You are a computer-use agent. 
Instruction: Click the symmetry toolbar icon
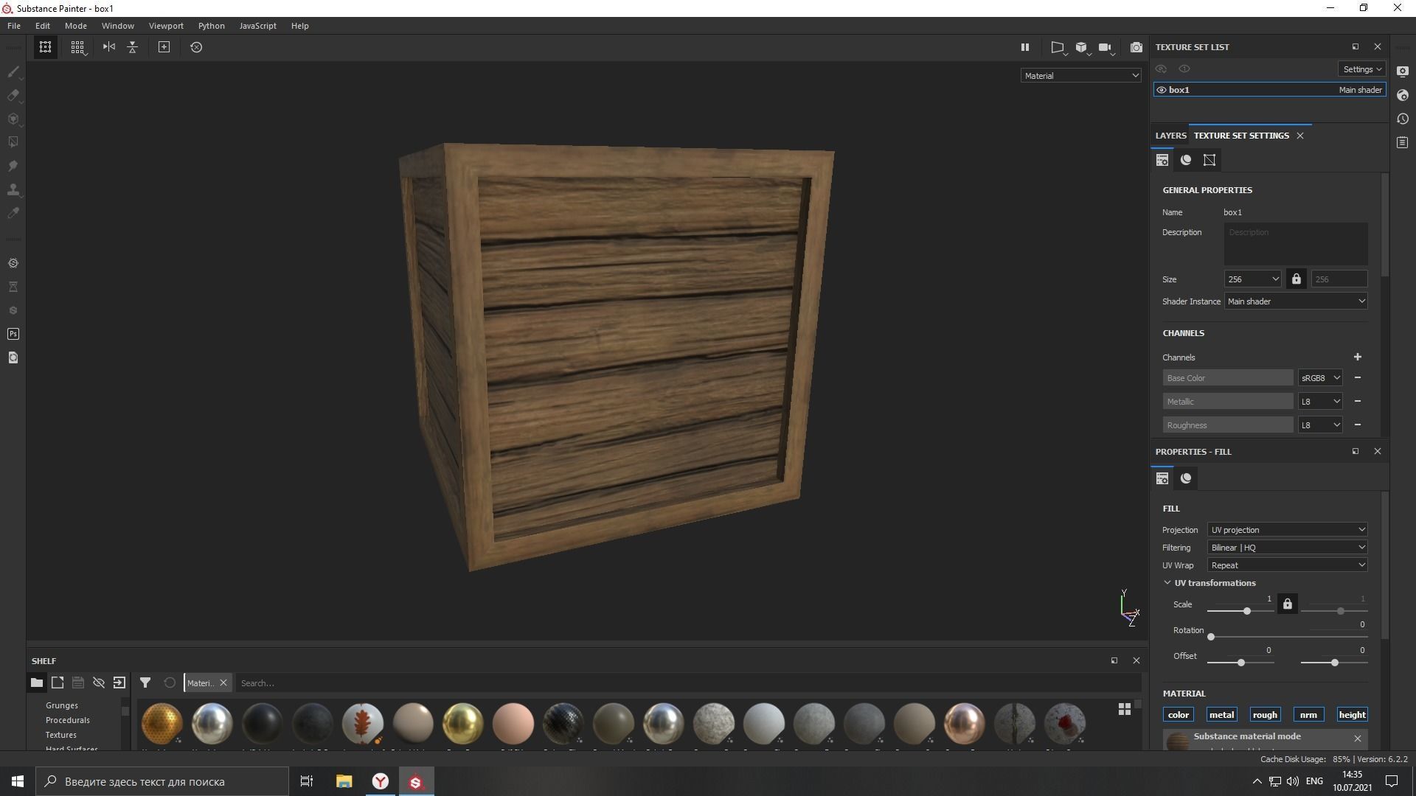108,46
